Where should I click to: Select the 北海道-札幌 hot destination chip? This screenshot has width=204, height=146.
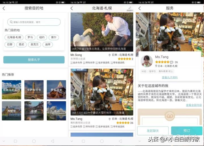pos(14,37)
